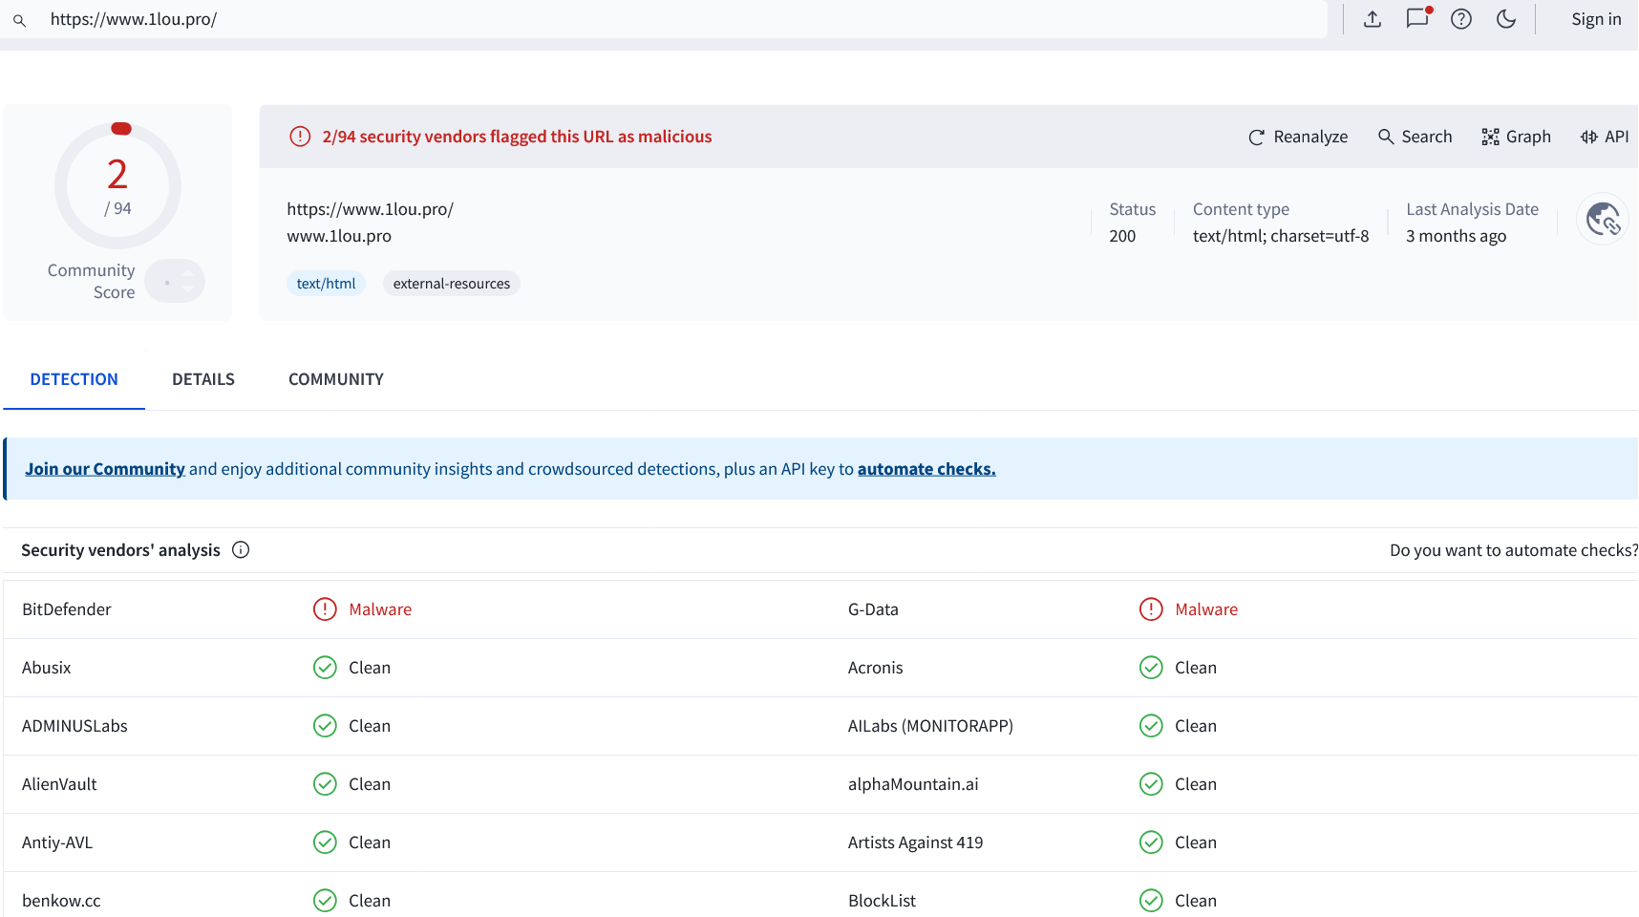Click the clean checkmark icon for BlockList

click(x=1151, y=901)
